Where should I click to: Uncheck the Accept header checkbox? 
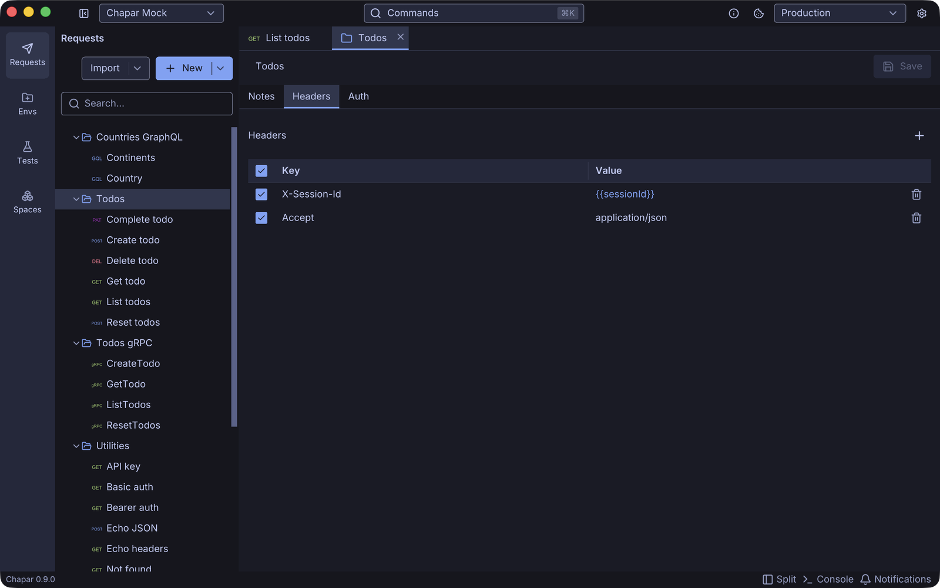261,218
